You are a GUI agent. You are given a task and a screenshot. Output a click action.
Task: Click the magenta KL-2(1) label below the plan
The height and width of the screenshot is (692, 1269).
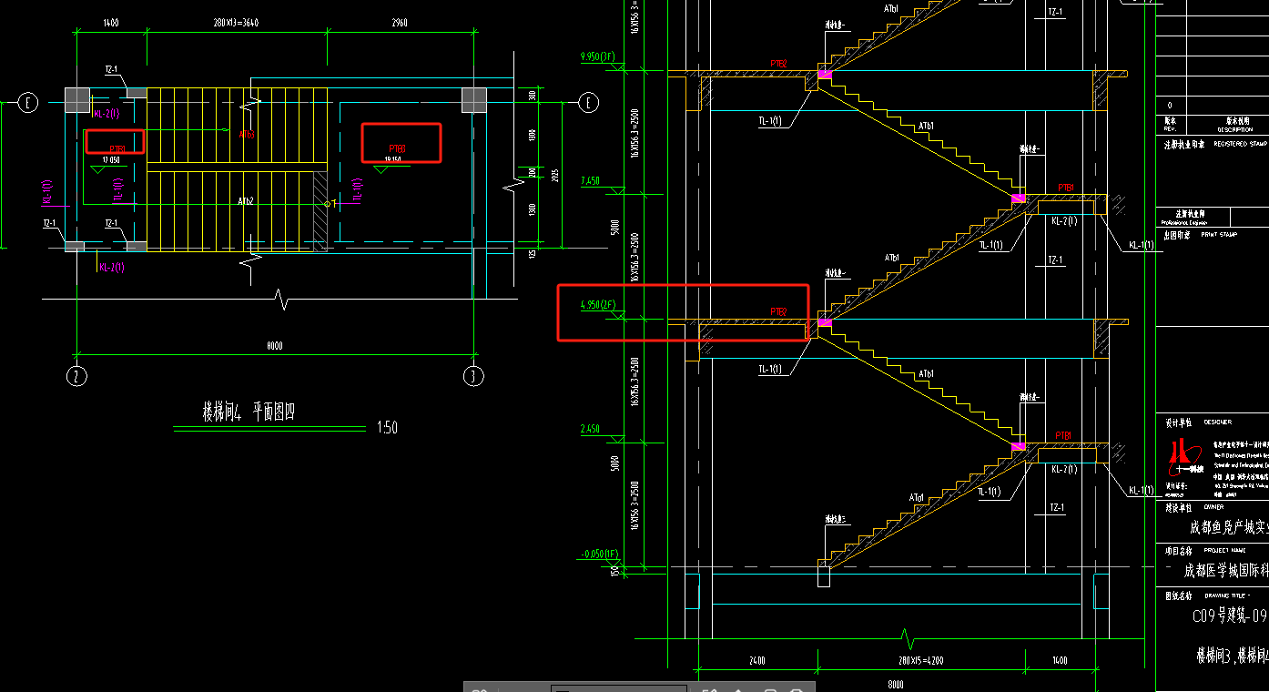tap(112, 267)
